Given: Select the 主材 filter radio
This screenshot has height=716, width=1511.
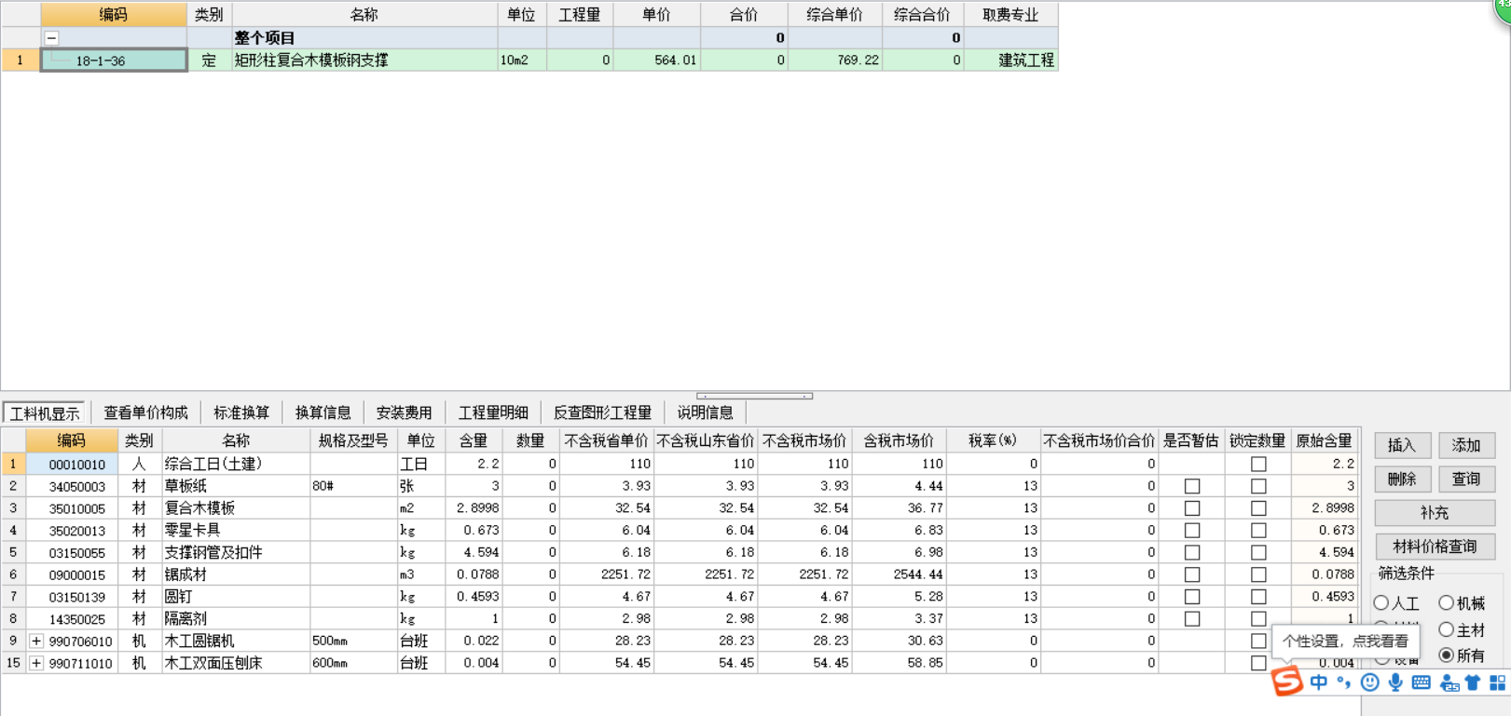Looking at the screenshot, I should (1446, 629).
